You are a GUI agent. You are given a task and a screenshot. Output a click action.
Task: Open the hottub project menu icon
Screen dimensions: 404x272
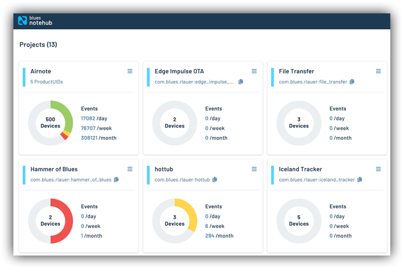(254, 169)
